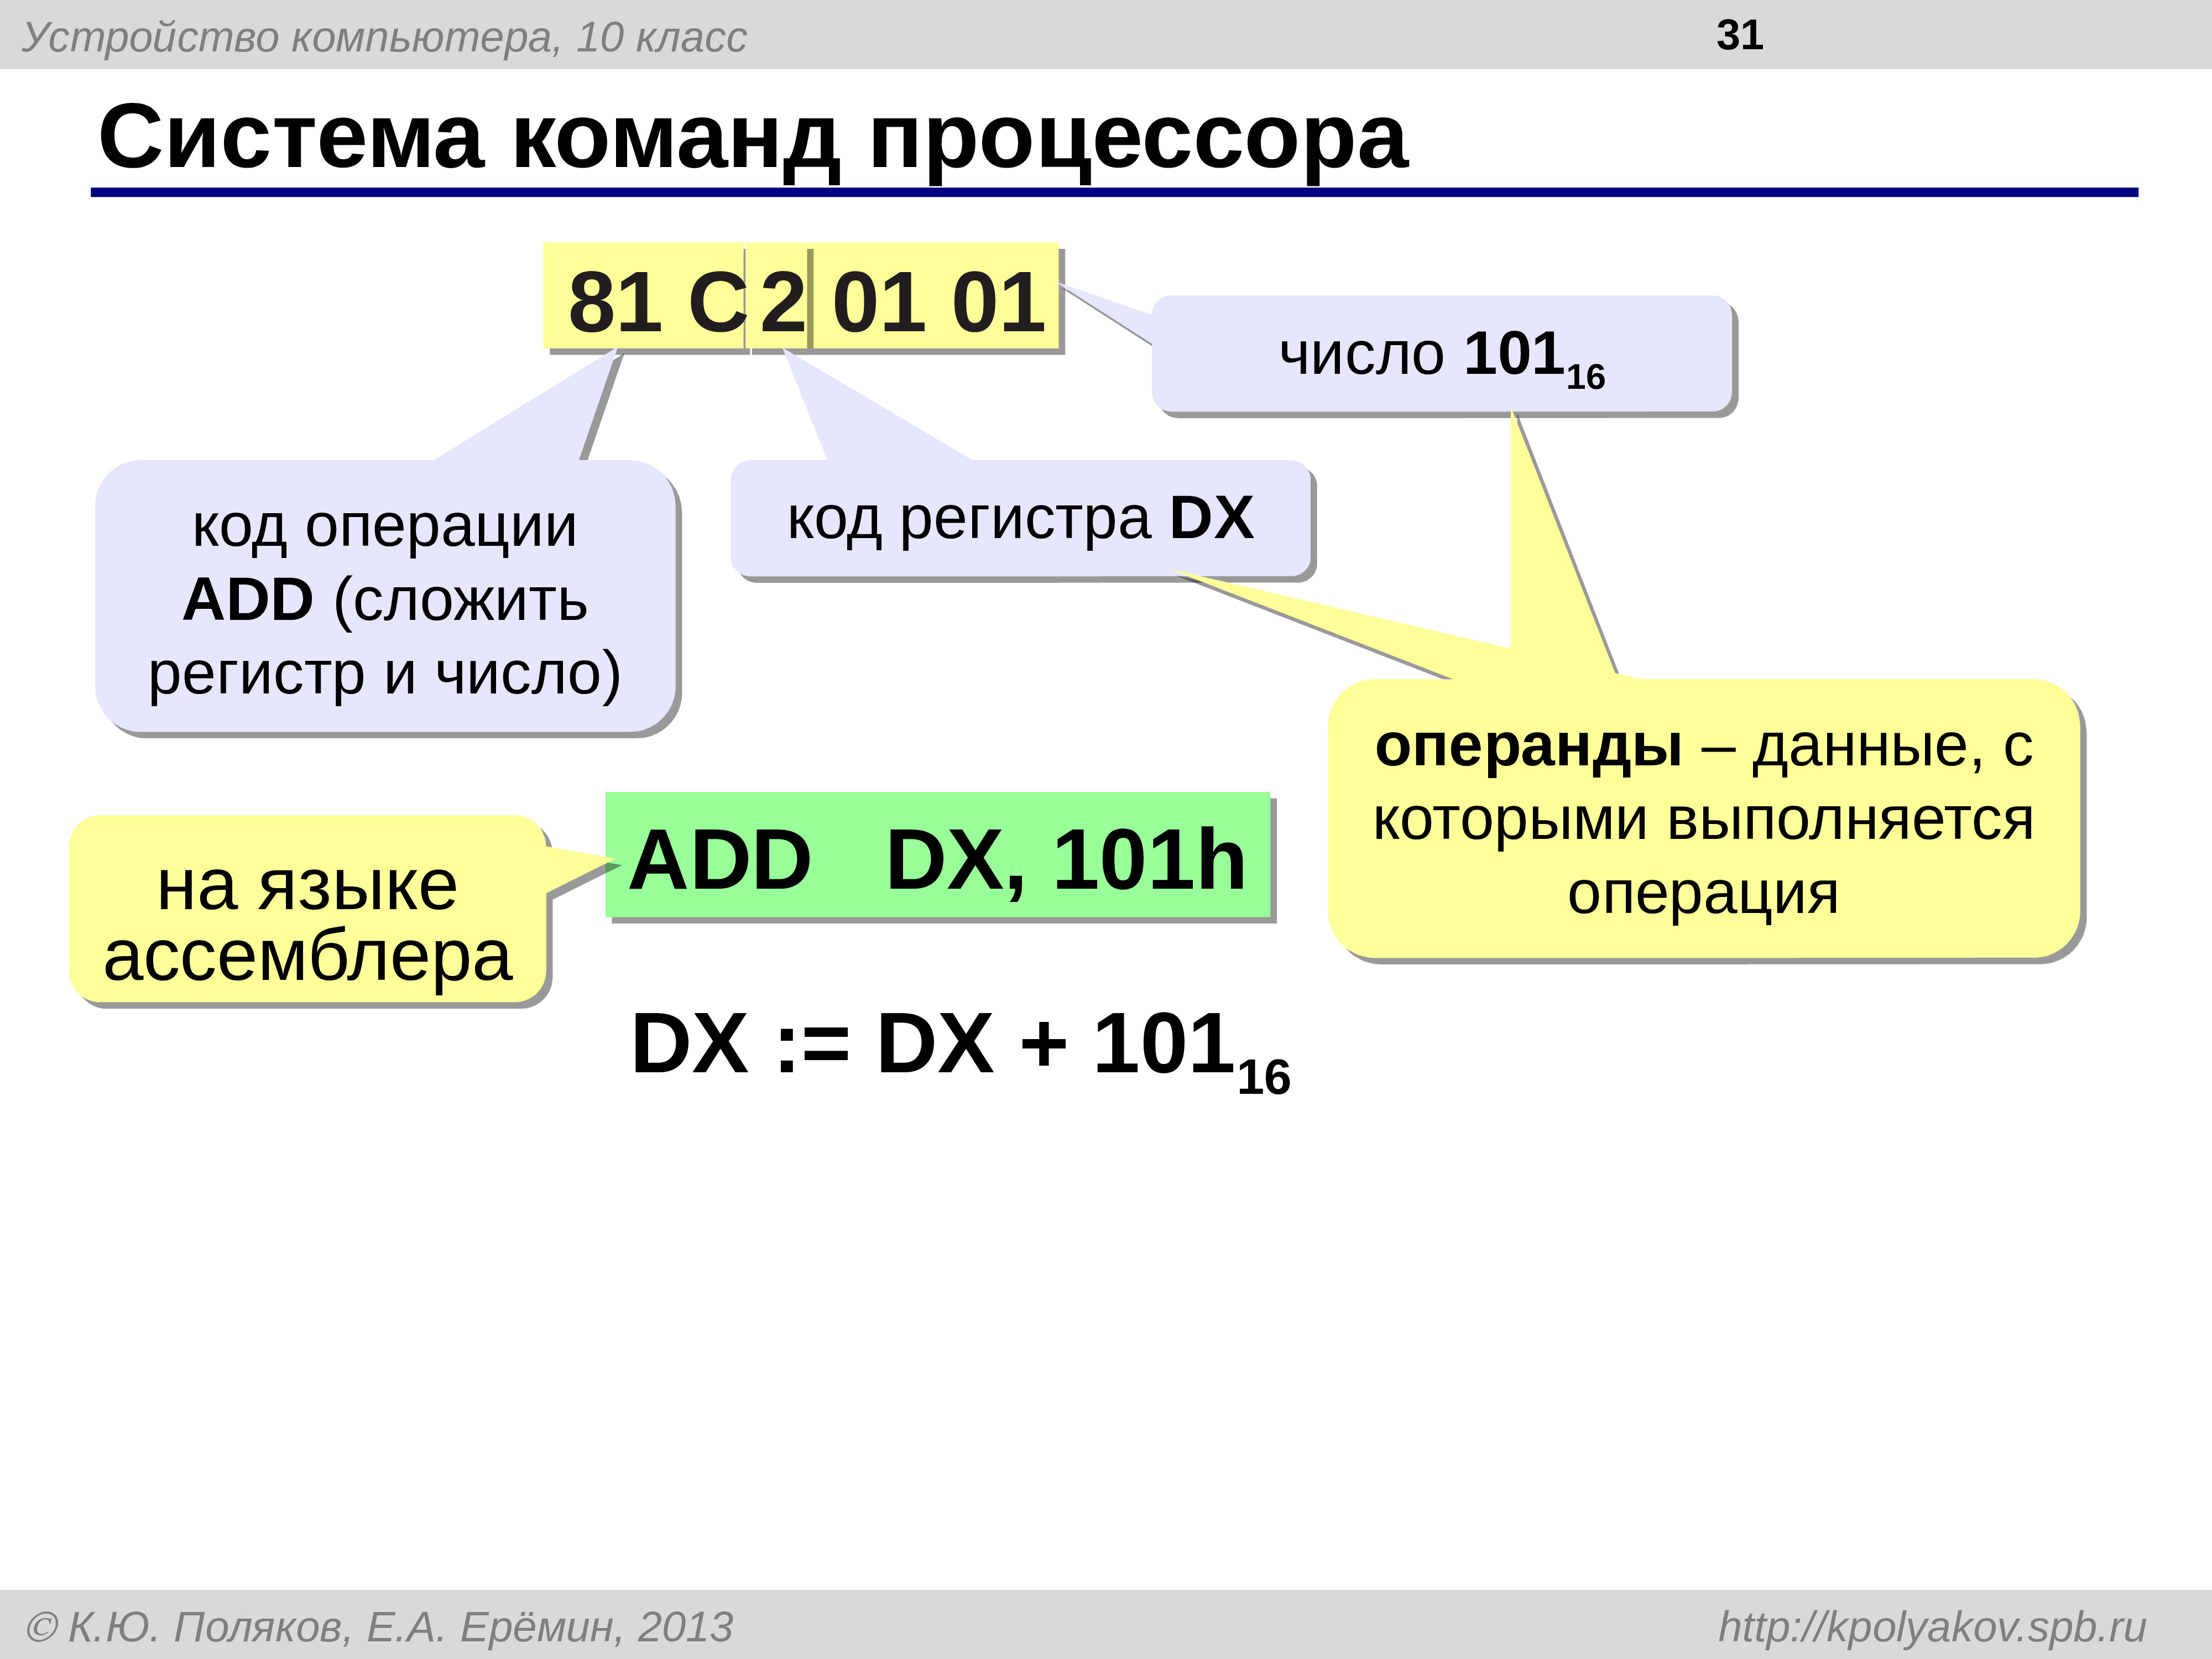Screen dimensions: 2212x1659
Task: Click the slide number 31
Action: coord(1739,35)
